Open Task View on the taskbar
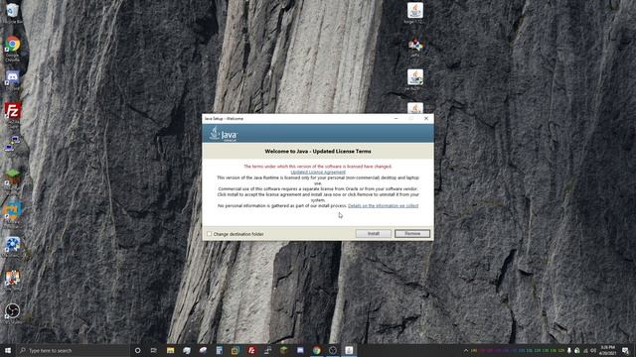 [154, 350]
